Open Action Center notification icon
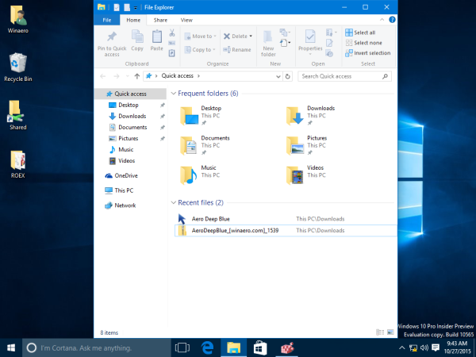 pos(436,347)
